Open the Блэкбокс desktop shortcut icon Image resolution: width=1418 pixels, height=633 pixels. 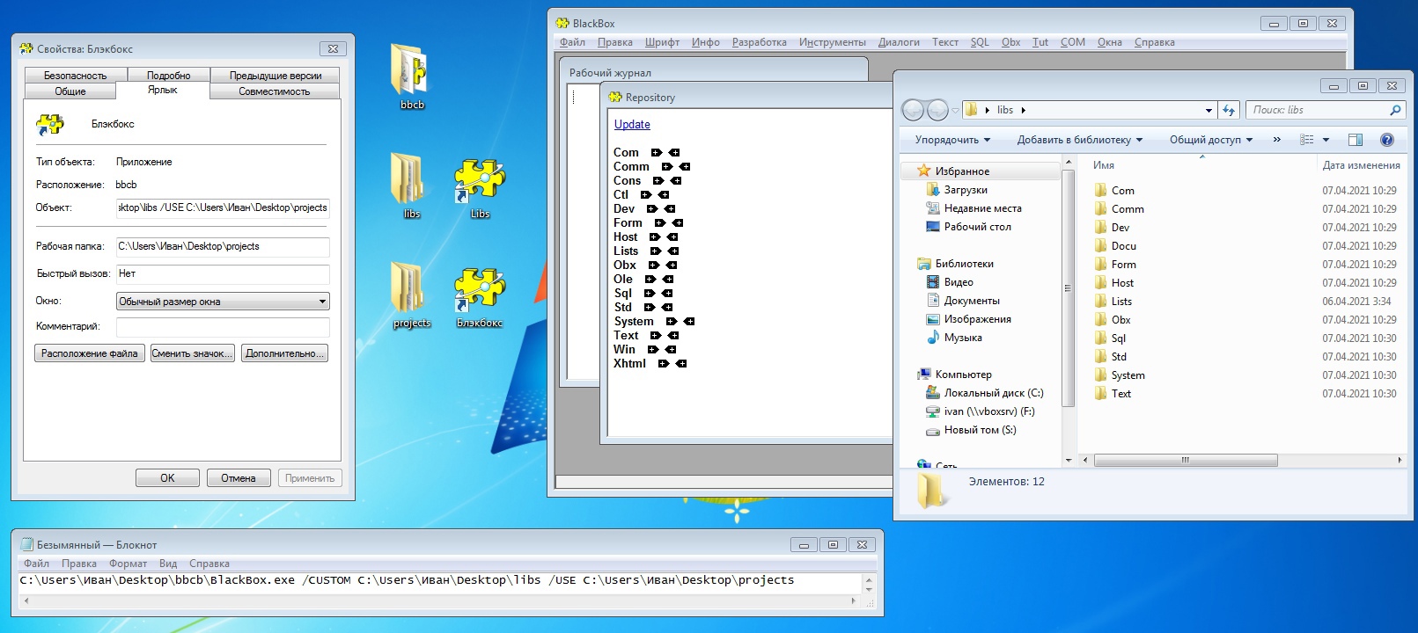coord(480,291)
